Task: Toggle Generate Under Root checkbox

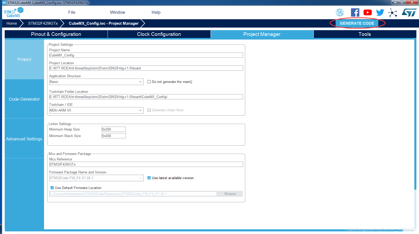Action: [149, 110]
